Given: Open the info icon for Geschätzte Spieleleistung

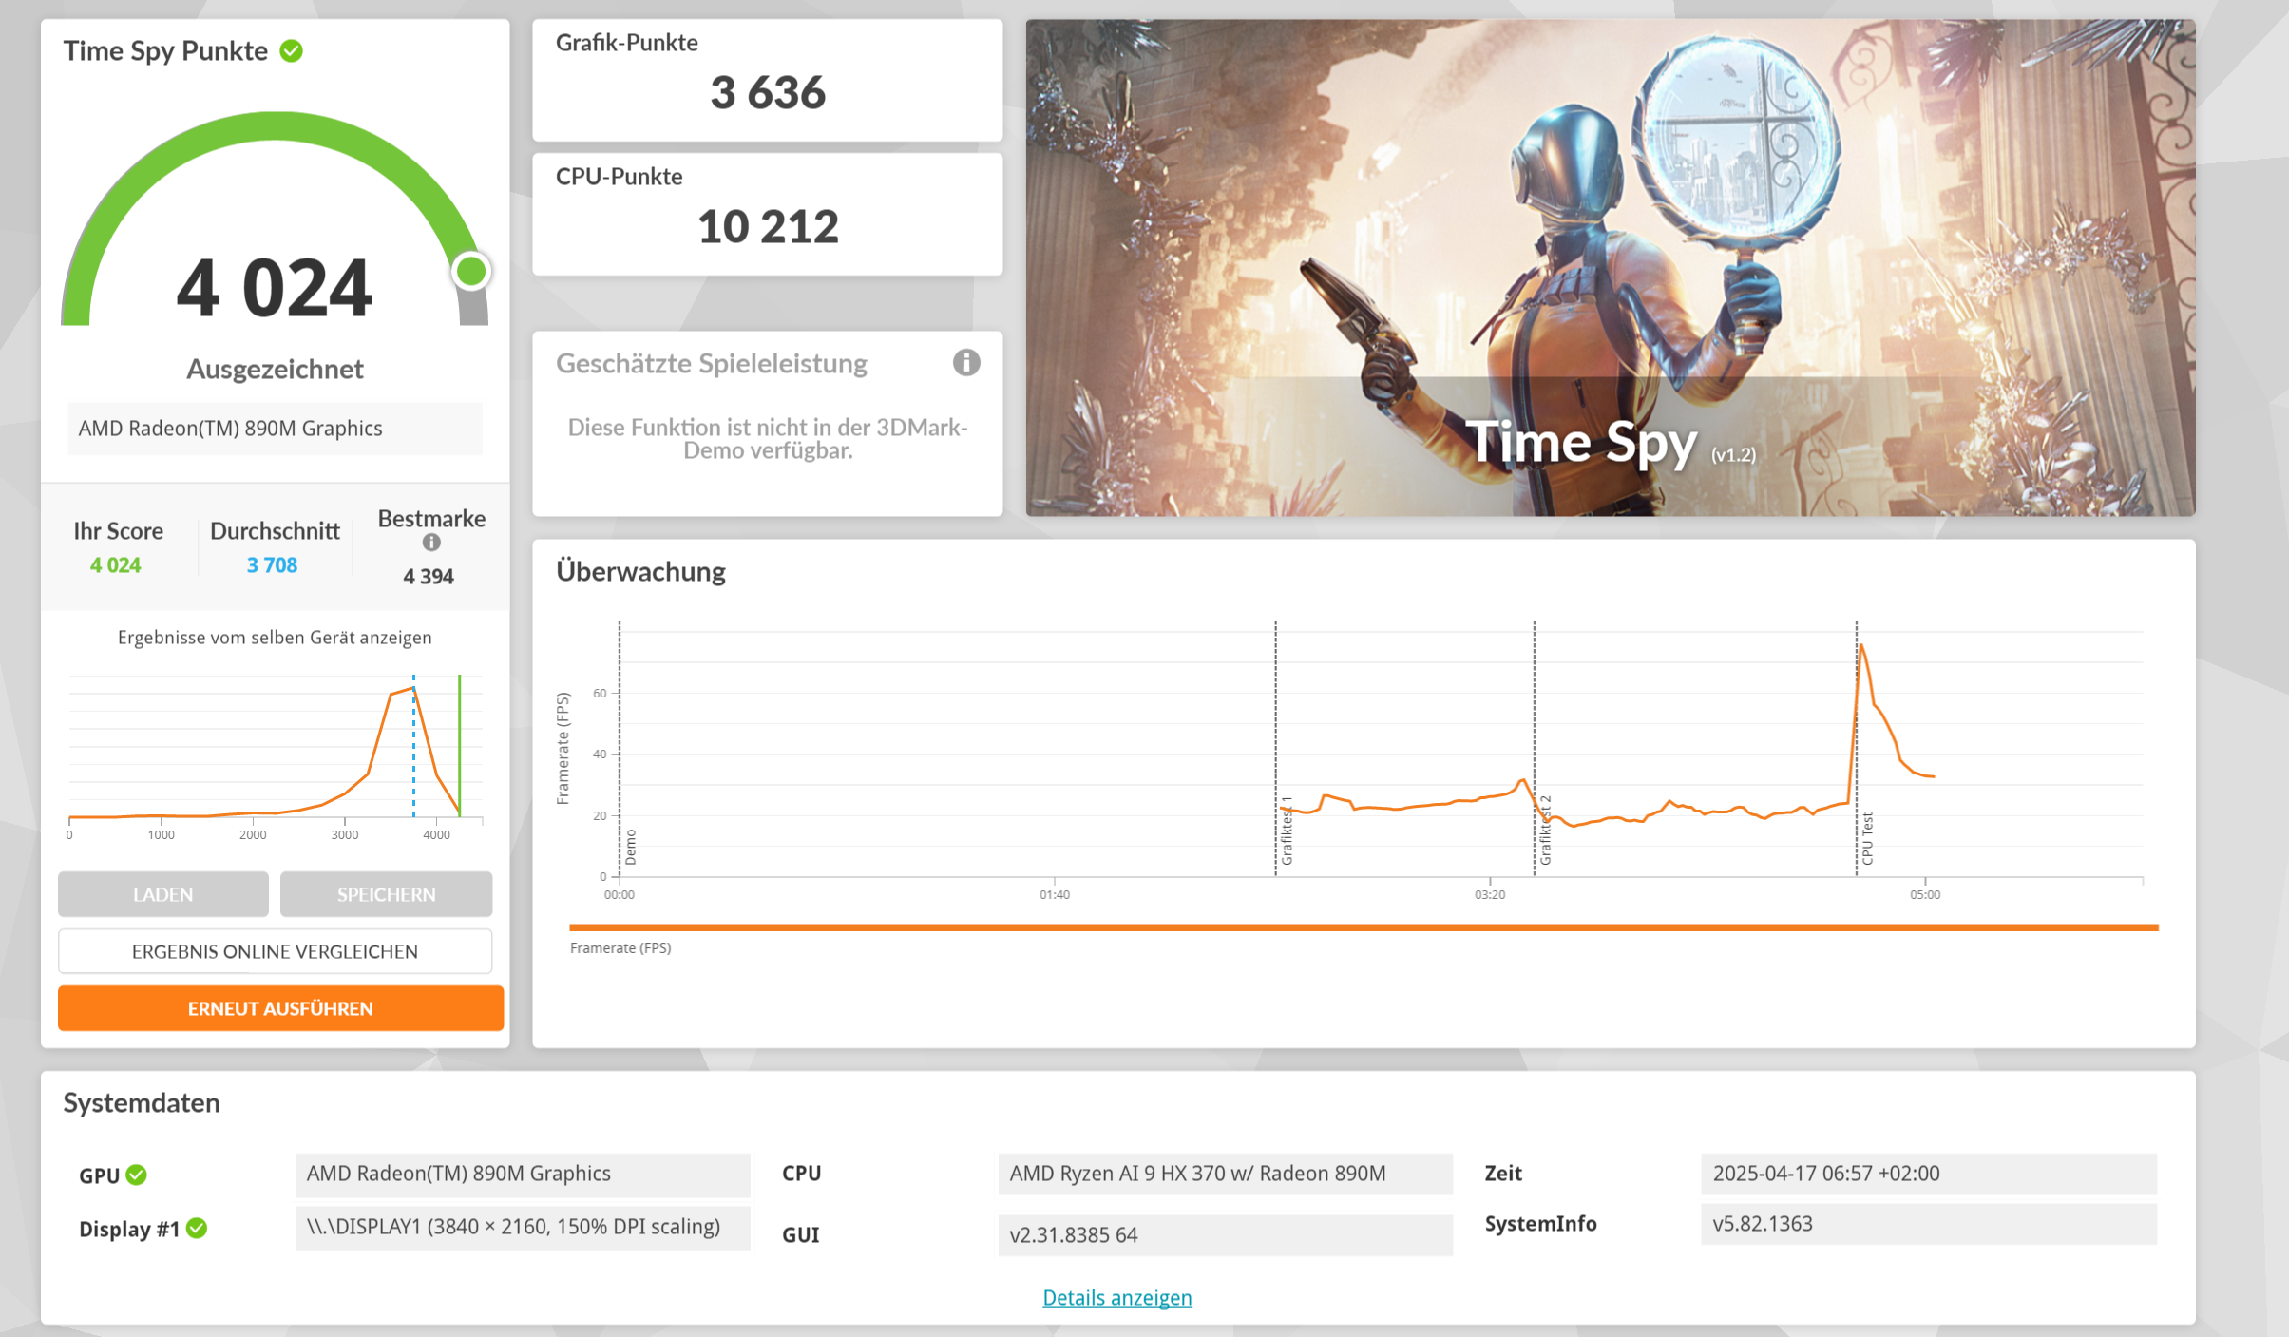Looking at the screenshot, I should point(966,362).
